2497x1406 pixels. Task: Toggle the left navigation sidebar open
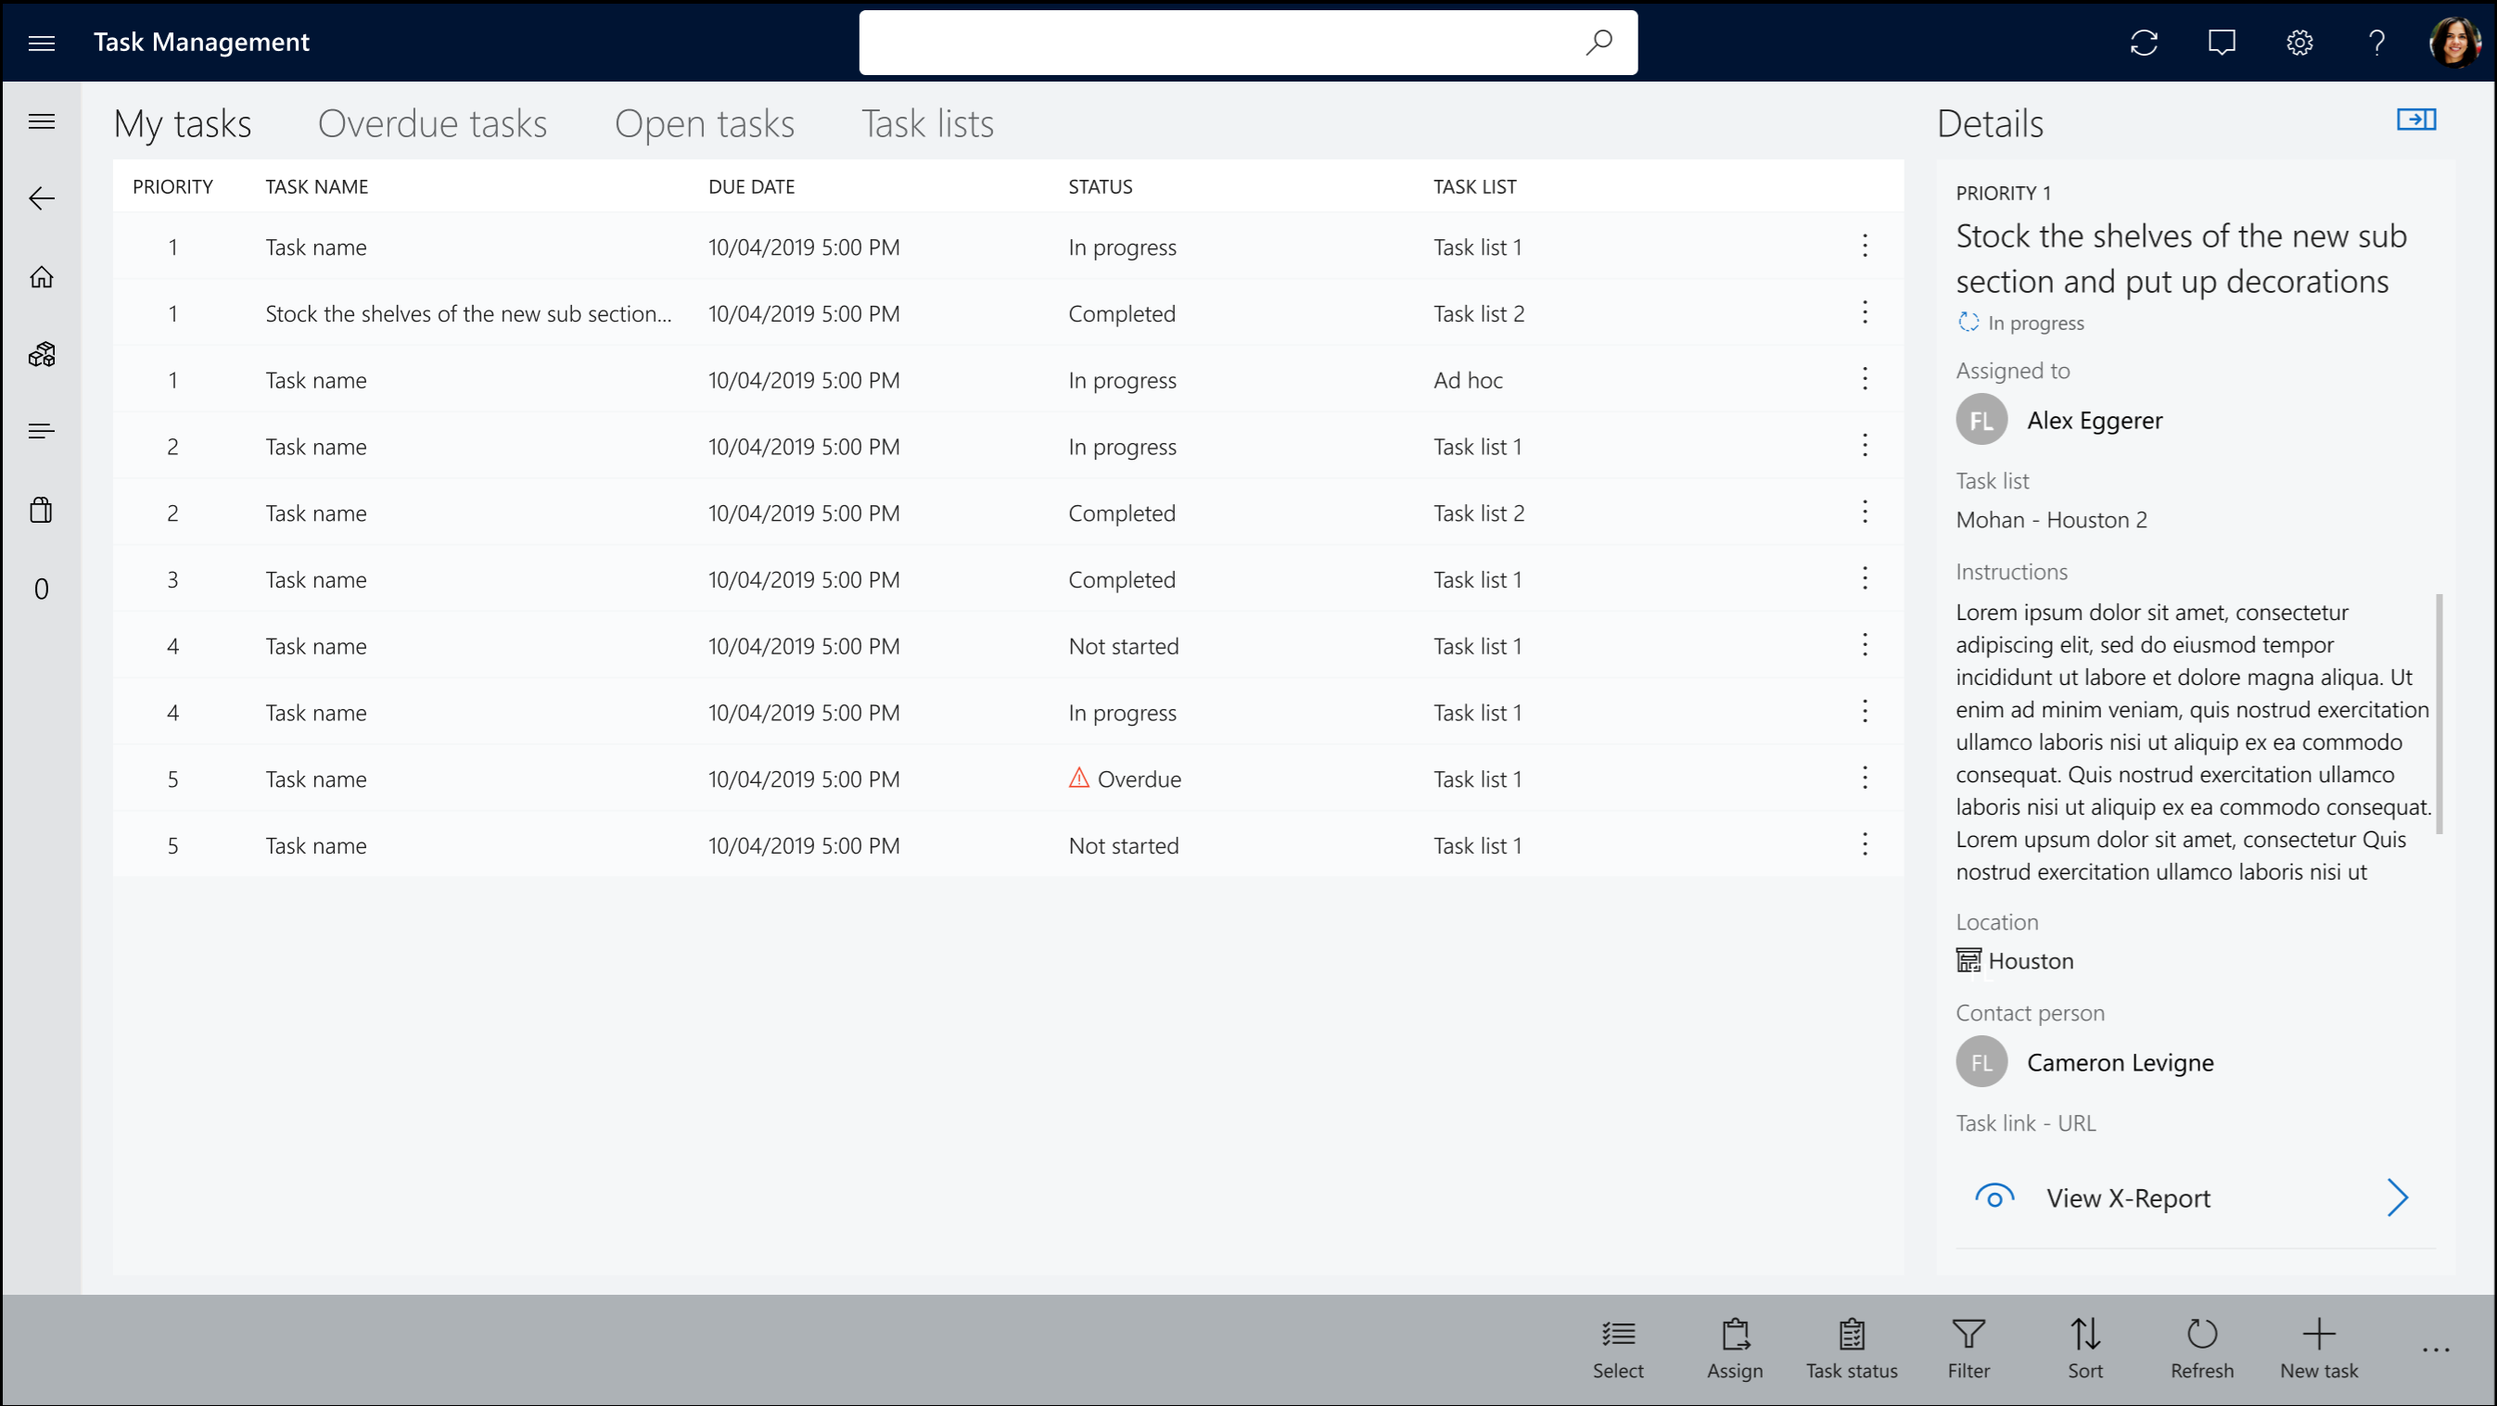click(x=41, y=121)
